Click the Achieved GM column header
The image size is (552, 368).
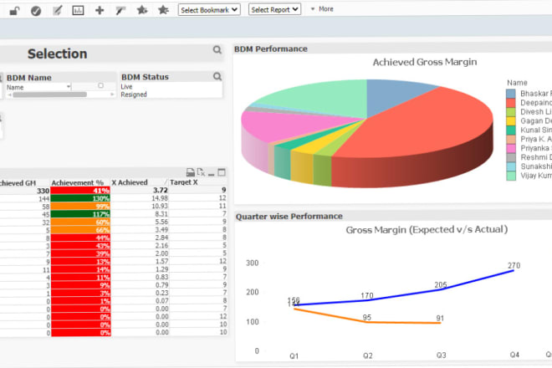18,183
